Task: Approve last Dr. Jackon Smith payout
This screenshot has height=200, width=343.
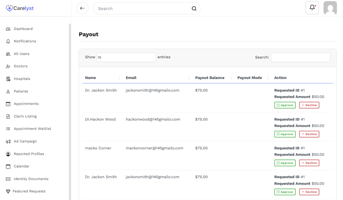Action: pyautogui.click(x=285, y=192)
